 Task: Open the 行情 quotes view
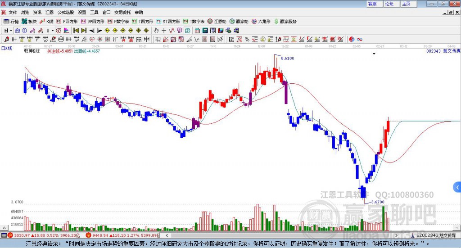tap(11, 22)
